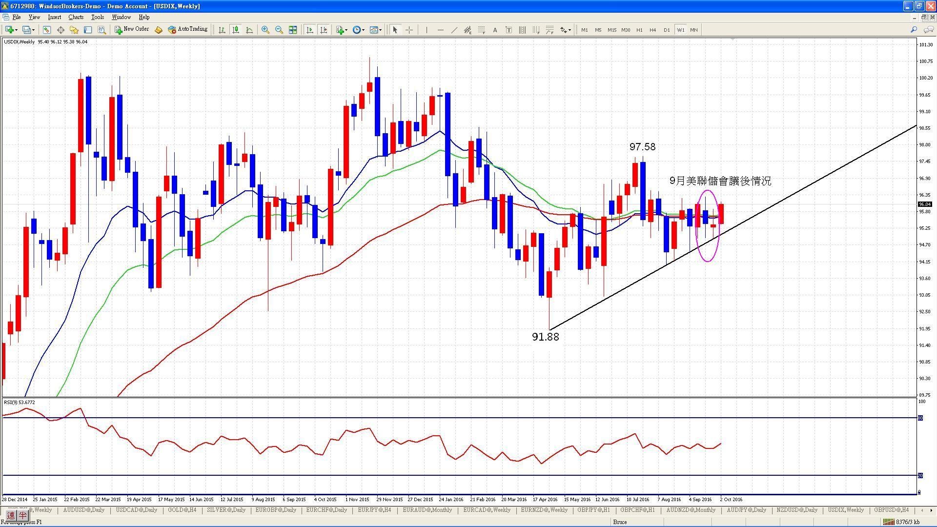Click the Tile Windows icon
Viewport: 937px width, 527px height.
(293, 30)
